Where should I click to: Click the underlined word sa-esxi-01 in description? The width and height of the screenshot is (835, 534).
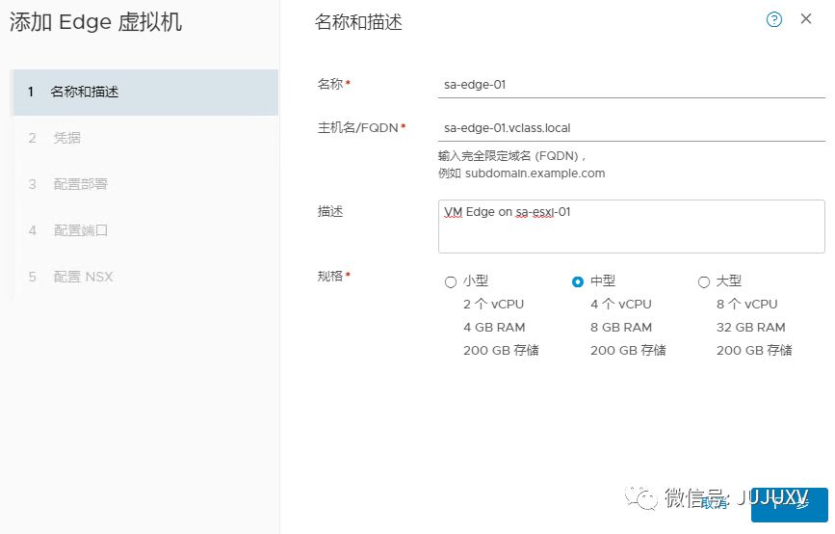542,211
